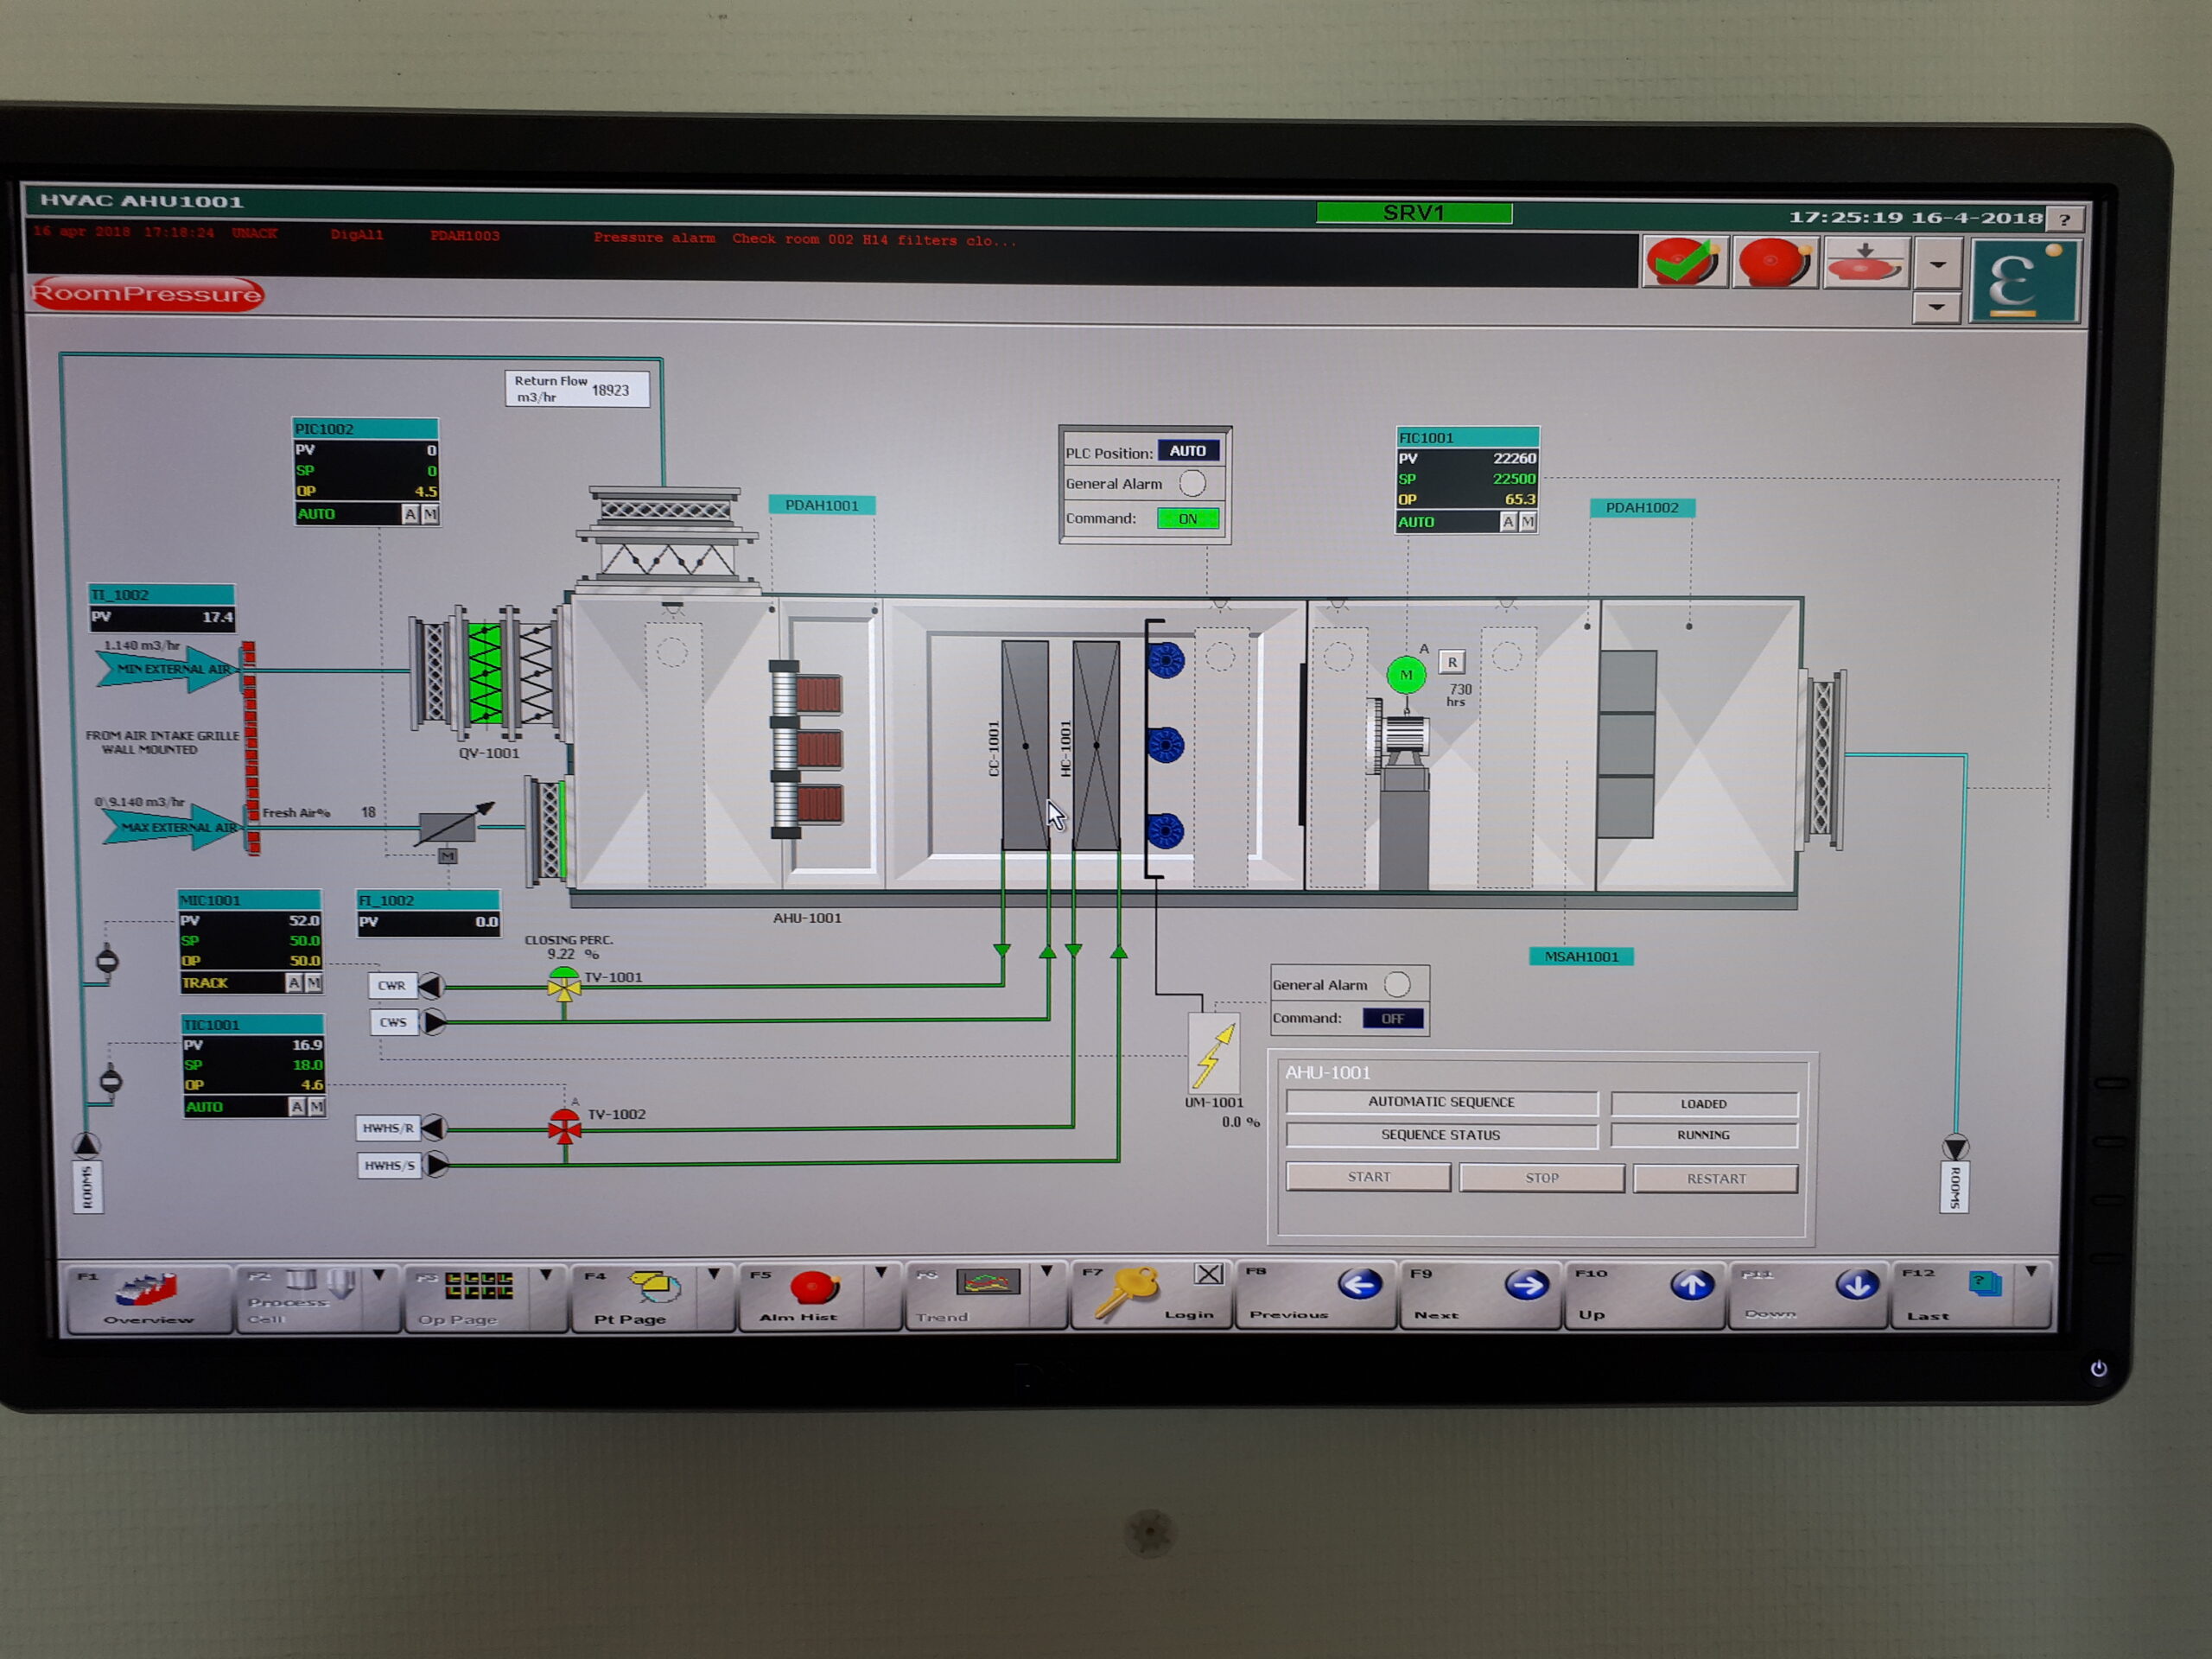Click the Return Flow value 18923
The image size is (2212, 1659).
coord(610,390)
